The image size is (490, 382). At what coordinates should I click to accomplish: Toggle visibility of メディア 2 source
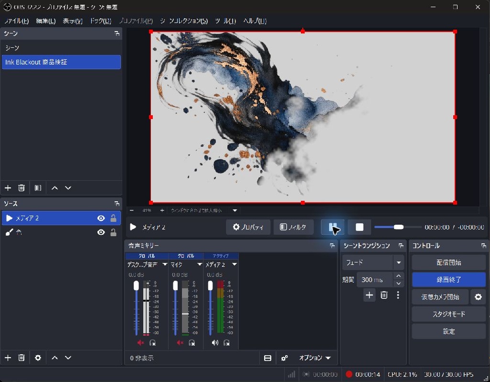[x=101, y=218]
